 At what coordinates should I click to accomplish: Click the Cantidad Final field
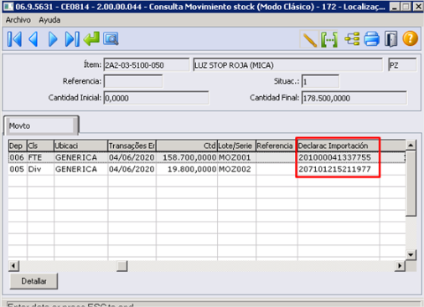point(354,98)
